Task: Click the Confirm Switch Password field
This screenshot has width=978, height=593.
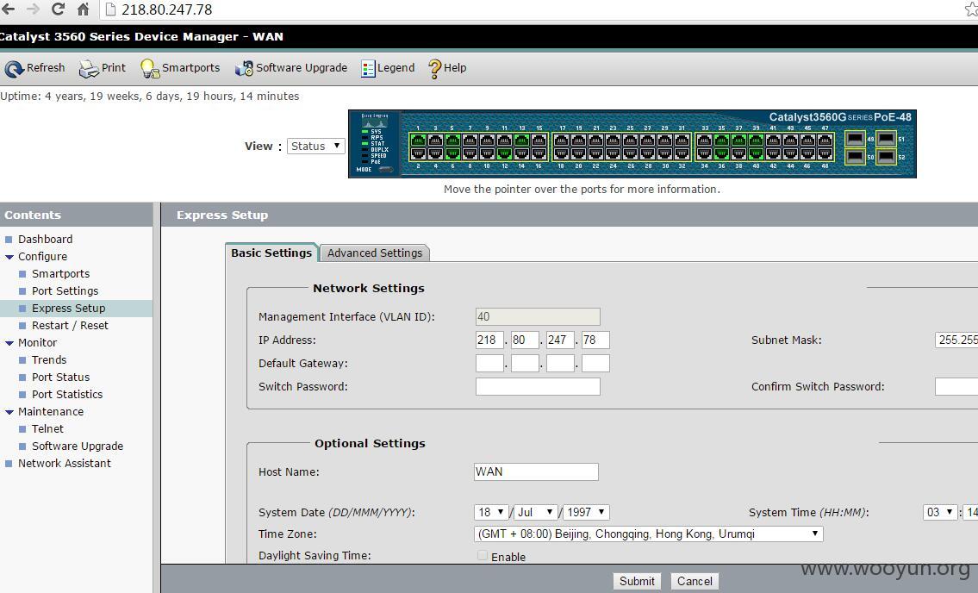Action: (x=956, y=386)
